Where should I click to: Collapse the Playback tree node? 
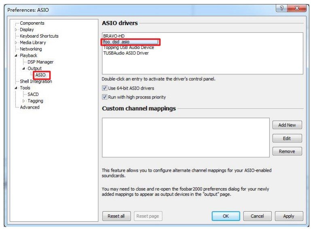pyautogui.click(x=16, y=56)
